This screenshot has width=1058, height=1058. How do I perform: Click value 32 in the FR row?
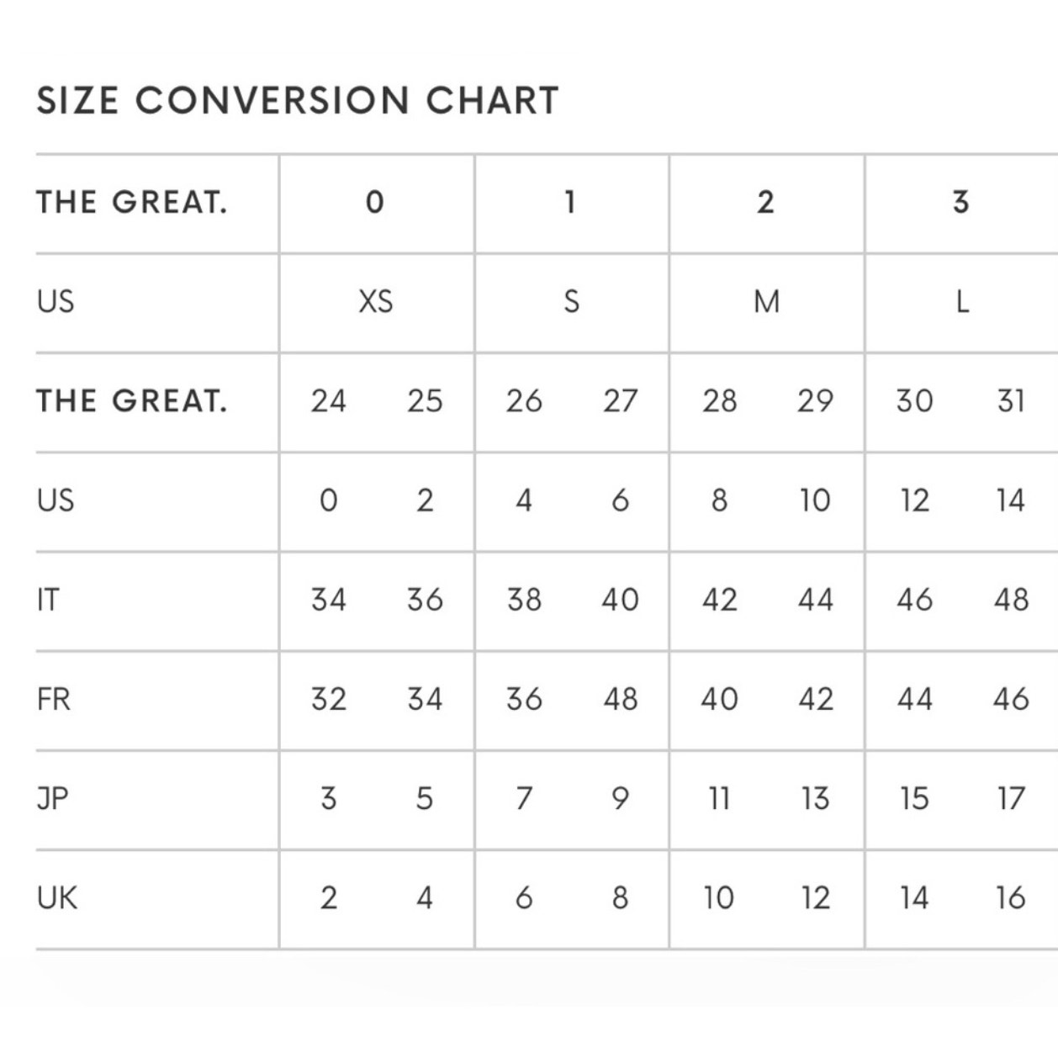coord(328,699)
